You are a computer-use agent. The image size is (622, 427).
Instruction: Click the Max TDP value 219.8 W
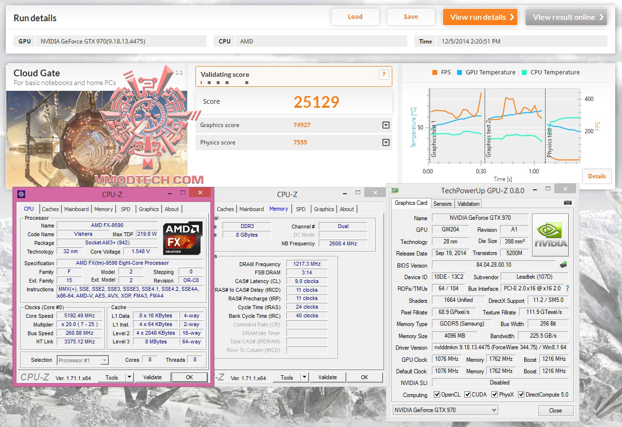click(x=147, y=234)
